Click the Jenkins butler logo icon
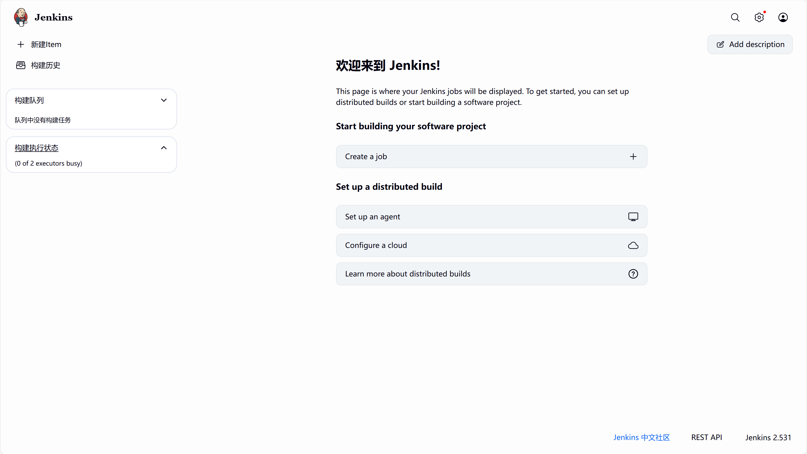 (x=21, y=17)
